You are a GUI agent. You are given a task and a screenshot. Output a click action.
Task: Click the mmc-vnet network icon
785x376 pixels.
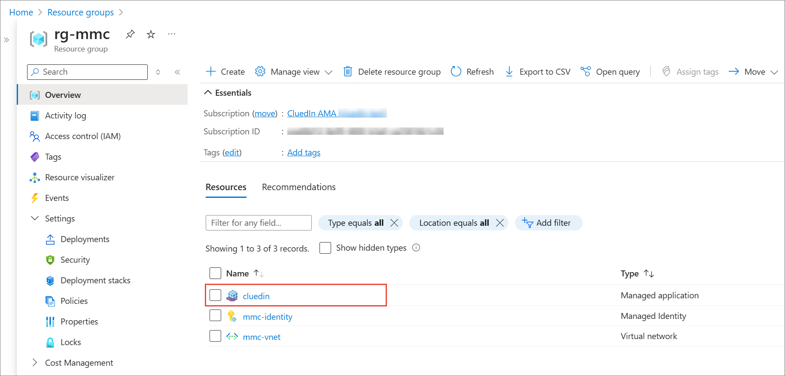point(232,337)
